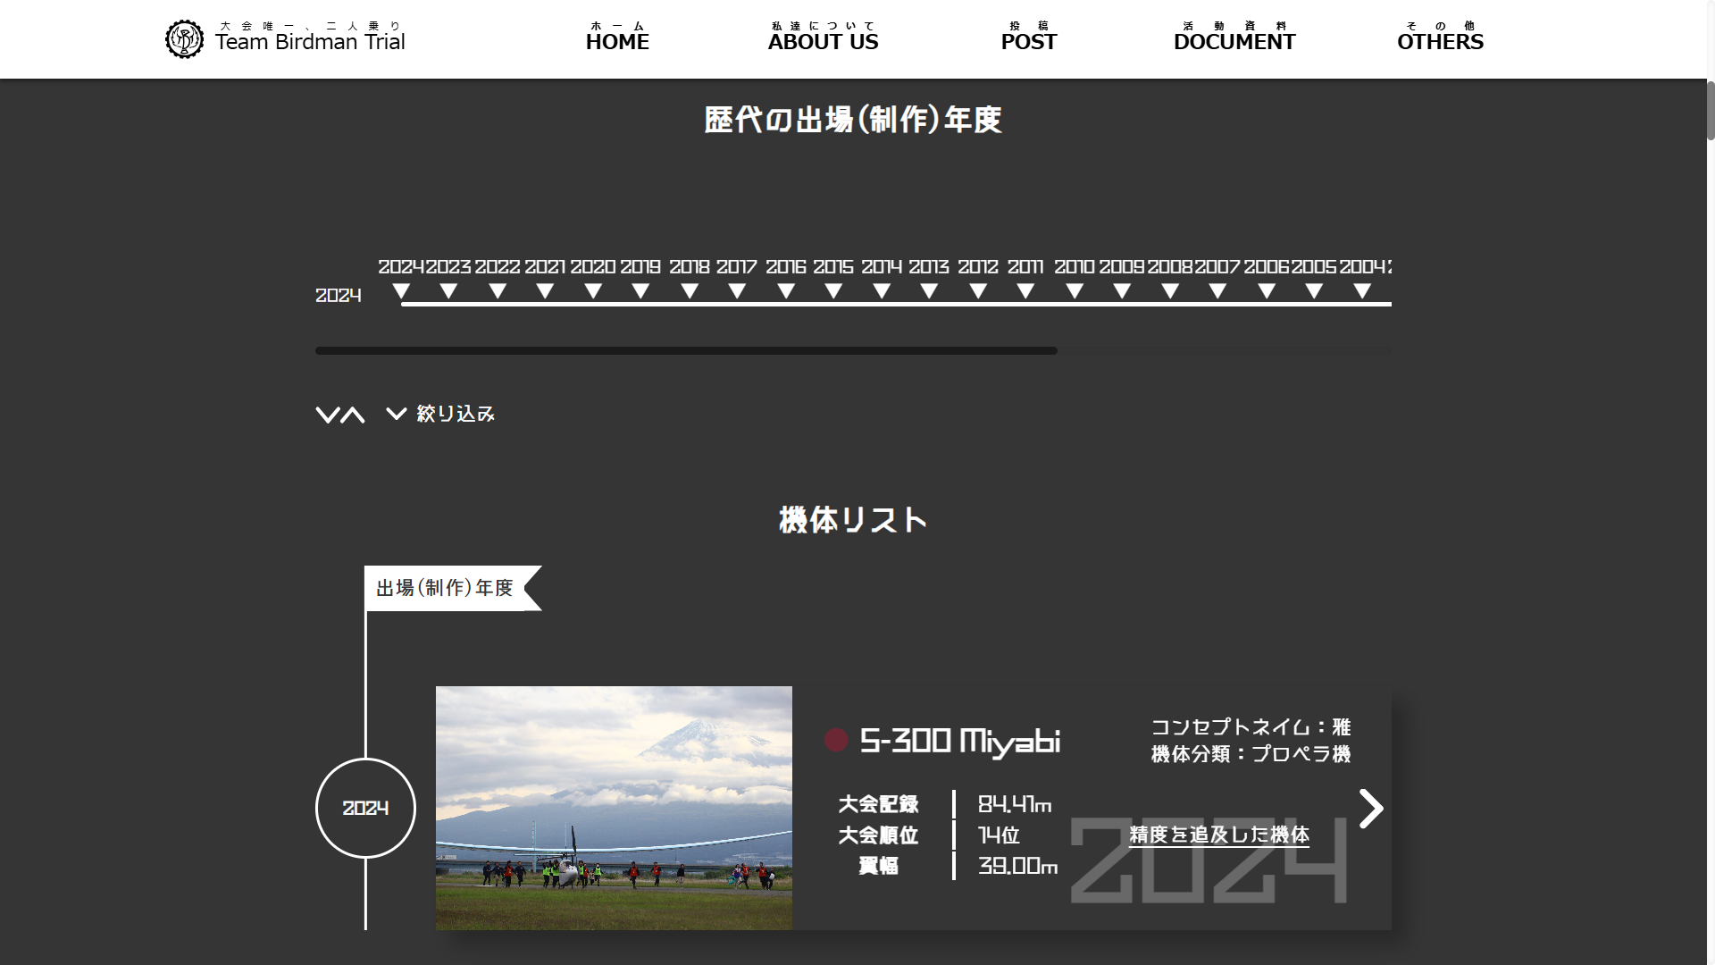Select the 2004 year dropdown on far right
The width and height of the screenshot is (1715, 965).
pyautogui.click(x=1363, y=289)
